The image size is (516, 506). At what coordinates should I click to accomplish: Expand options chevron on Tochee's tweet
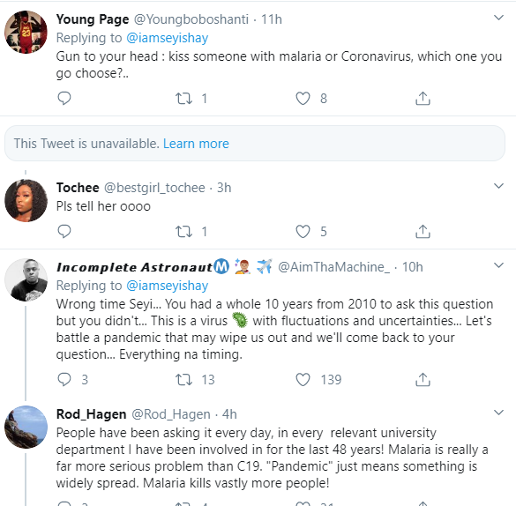499,186
